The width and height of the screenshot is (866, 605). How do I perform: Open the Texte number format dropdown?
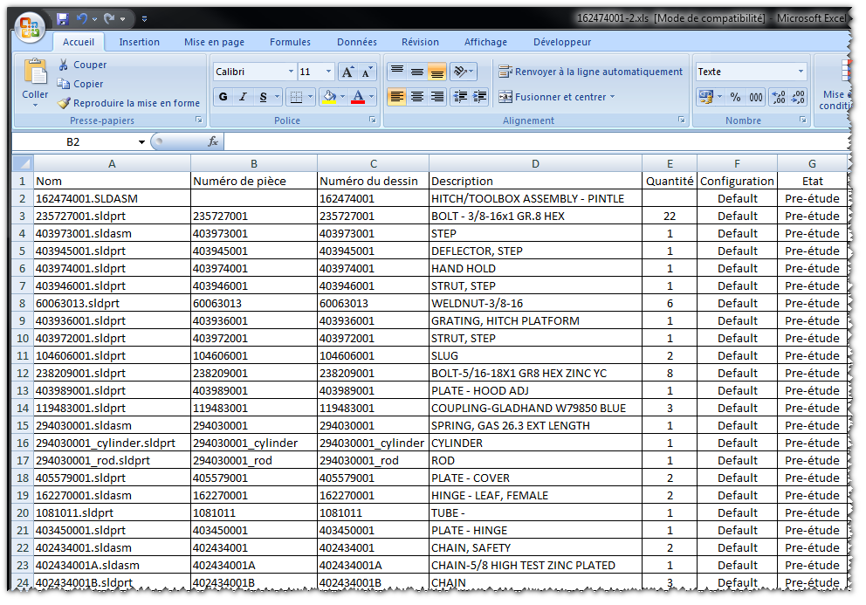(801, 72)
